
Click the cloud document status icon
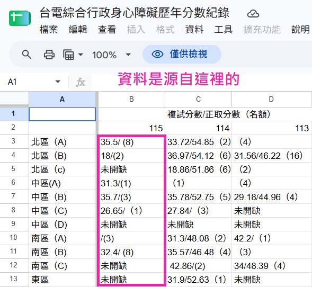coord(253,14)
